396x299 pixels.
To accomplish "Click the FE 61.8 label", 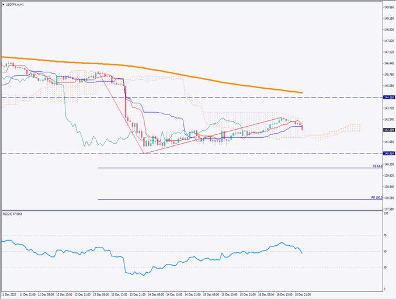I will (x=377, y=166).
